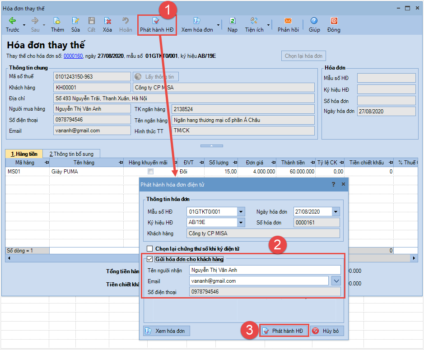Click the Xóa delete icon
The image size is (424, 350).
107,21
